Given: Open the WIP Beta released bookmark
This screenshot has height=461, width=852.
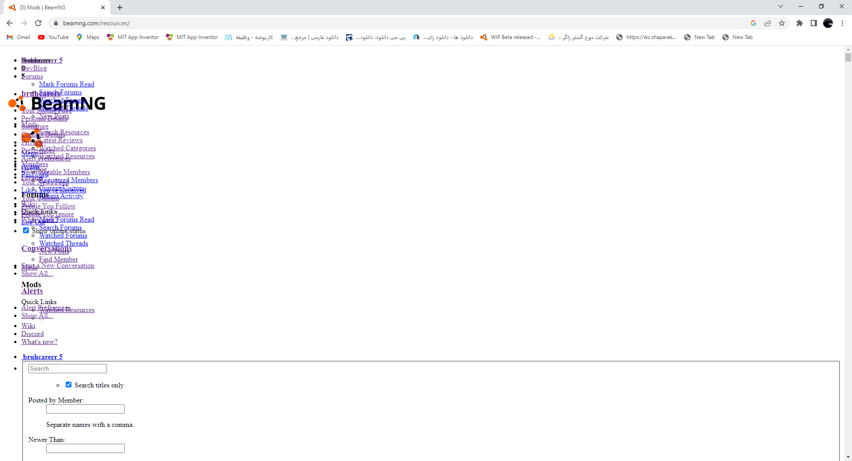Looking at the screenshot, I should click(510, 37).
